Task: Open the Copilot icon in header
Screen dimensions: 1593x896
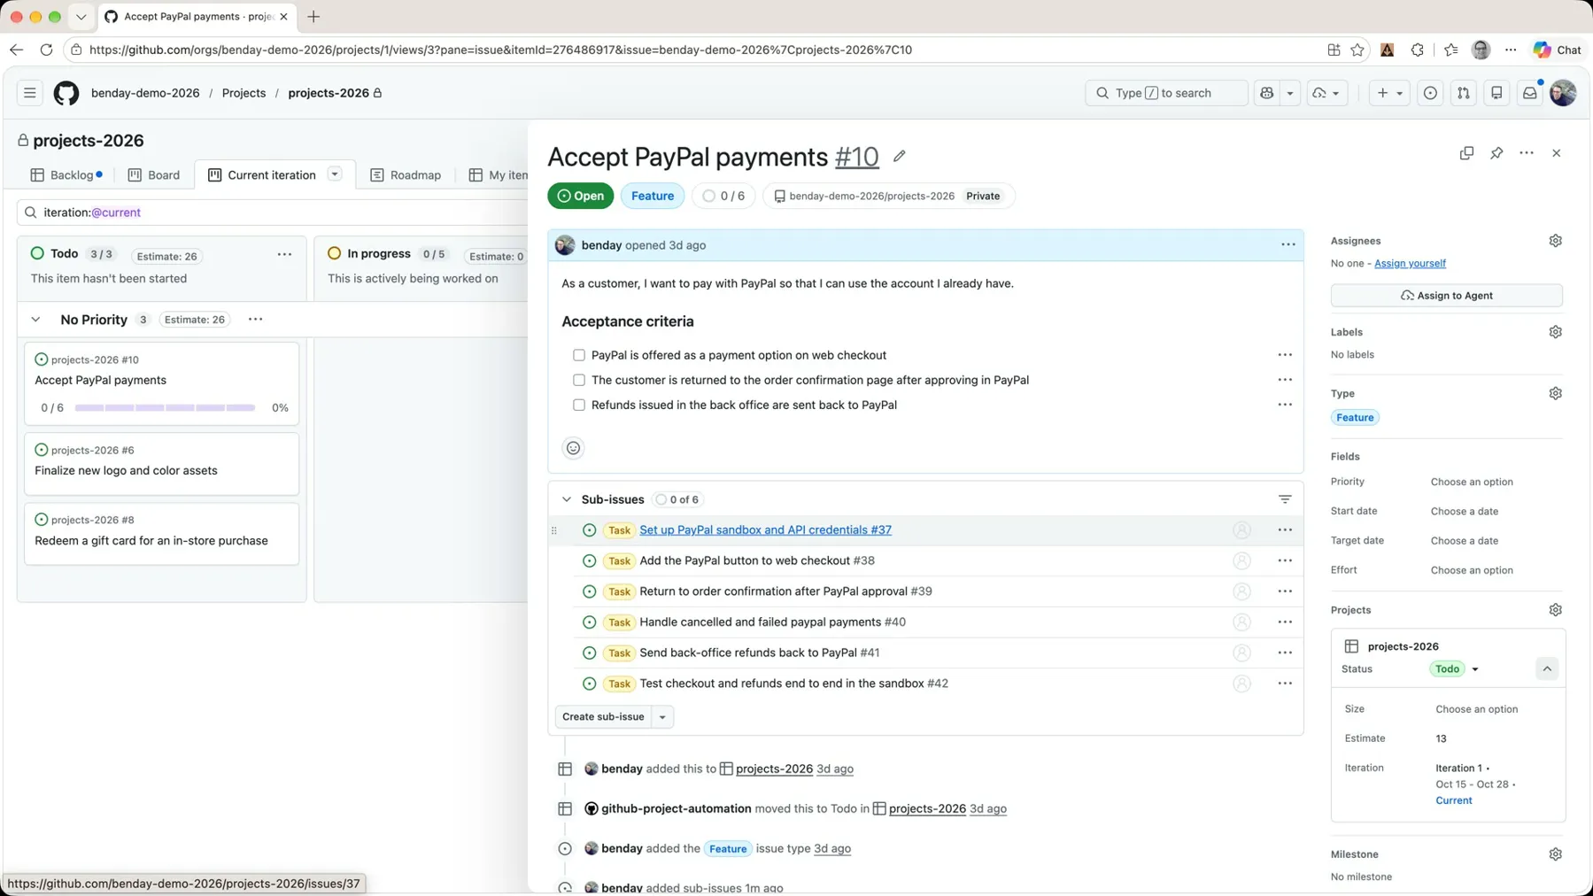Action: click(x=1267, y=93)
